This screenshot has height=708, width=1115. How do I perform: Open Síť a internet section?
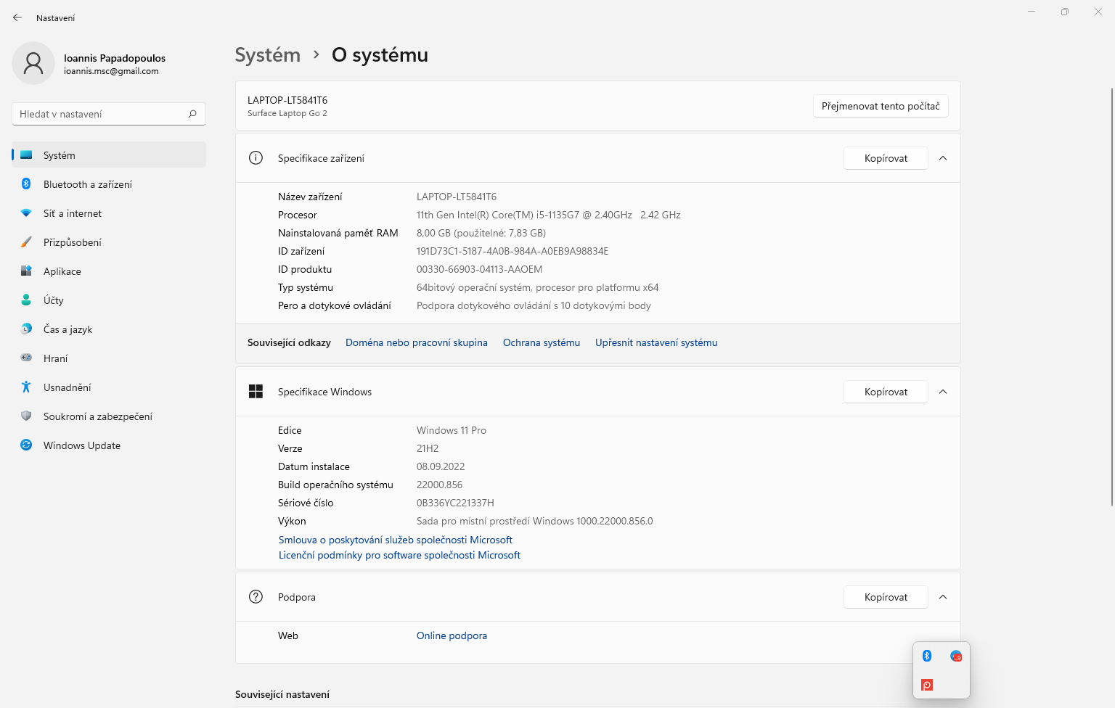[x=73, y=213]
